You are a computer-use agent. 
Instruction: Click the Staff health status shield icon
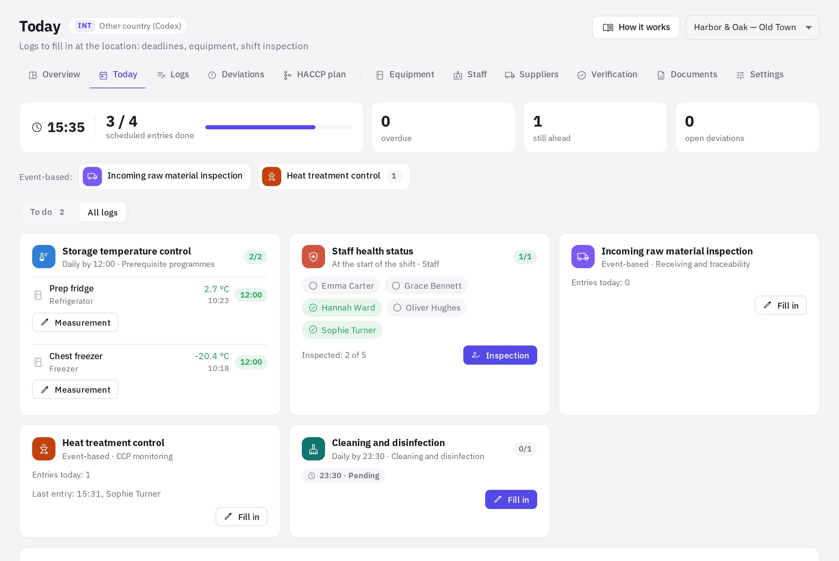coord(313,257)
